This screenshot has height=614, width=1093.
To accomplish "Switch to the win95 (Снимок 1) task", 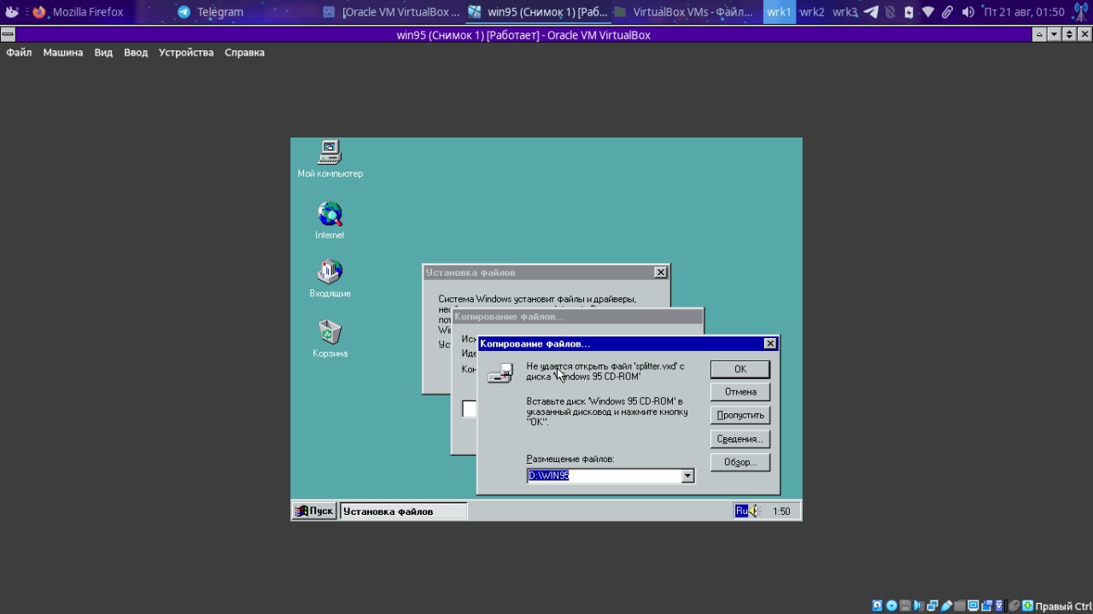I will [538, 12].
